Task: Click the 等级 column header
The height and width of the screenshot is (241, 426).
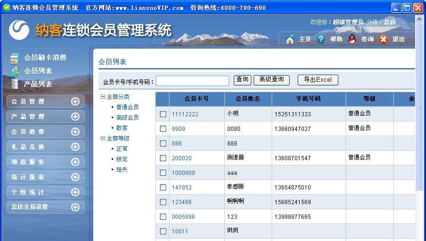Action: click(x=369, y=99)
